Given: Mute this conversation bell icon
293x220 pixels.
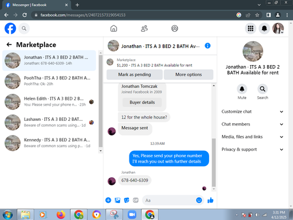Looking at the screenshot, I should [242, 89].
